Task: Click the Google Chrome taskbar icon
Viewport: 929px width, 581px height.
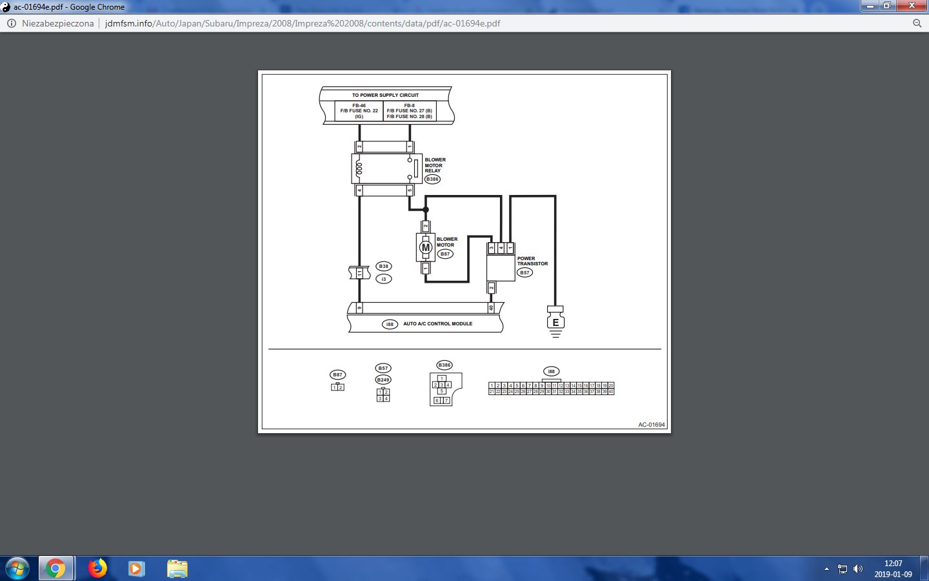Action: coord(55,569)
